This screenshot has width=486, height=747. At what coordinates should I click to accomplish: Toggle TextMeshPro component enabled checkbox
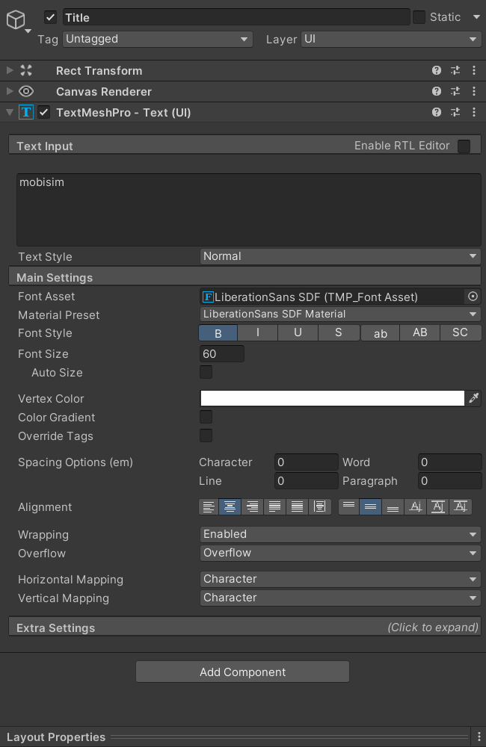(x=44, y=113)
